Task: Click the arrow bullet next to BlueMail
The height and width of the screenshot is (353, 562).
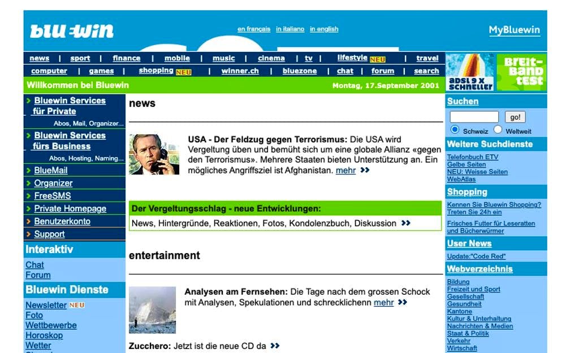Action: click(x=29, y=171)
